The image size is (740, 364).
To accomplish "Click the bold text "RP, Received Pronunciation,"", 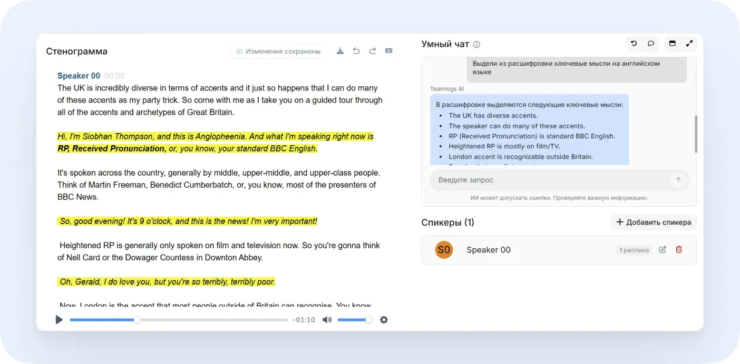I will tap(112, 148).
